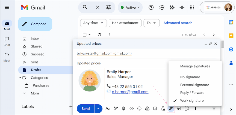Open the Google apps grid
The width and height of the screenshot is (236, 115).
point(192,8)
